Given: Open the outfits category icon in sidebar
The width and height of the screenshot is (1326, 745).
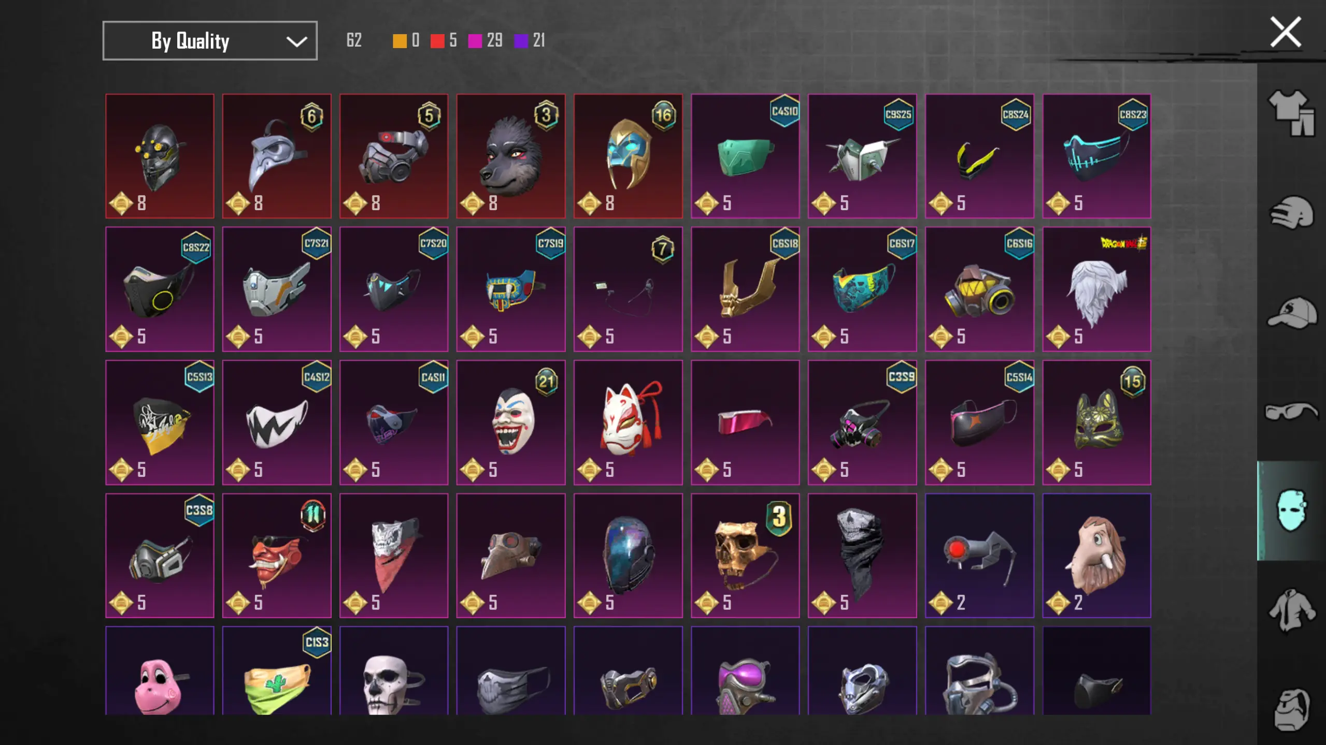Looking at the screenshot, I should [x=1291, y=113].
